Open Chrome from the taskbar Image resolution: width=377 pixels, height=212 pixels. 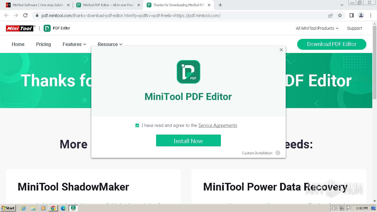(x=53, y=208)
